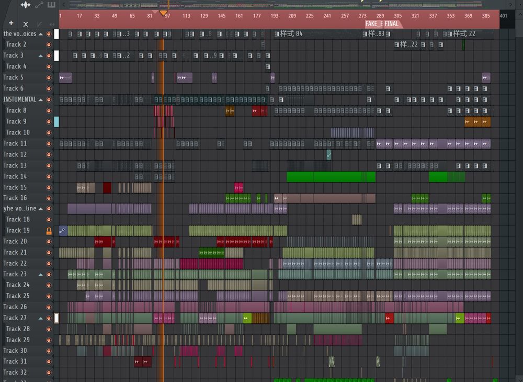Select the last purple clip on Track 5
The height and width of the screenshot is (382, 523).
[x=486, y=78]
